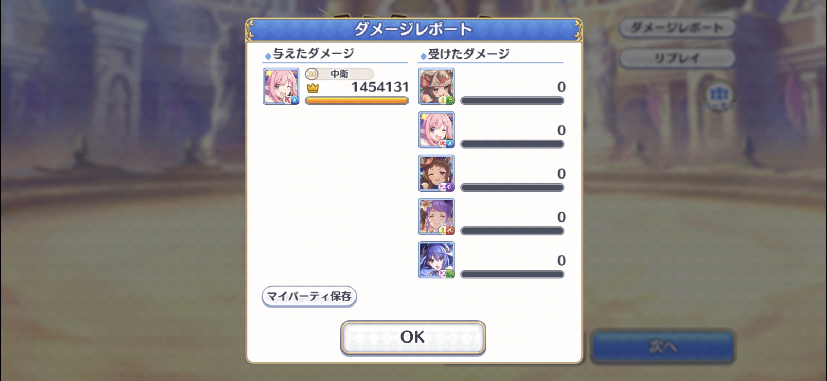Screen dimensions: 827x381
Task: Click the ダメージレポート title header
Action: (x=413, y=29)
